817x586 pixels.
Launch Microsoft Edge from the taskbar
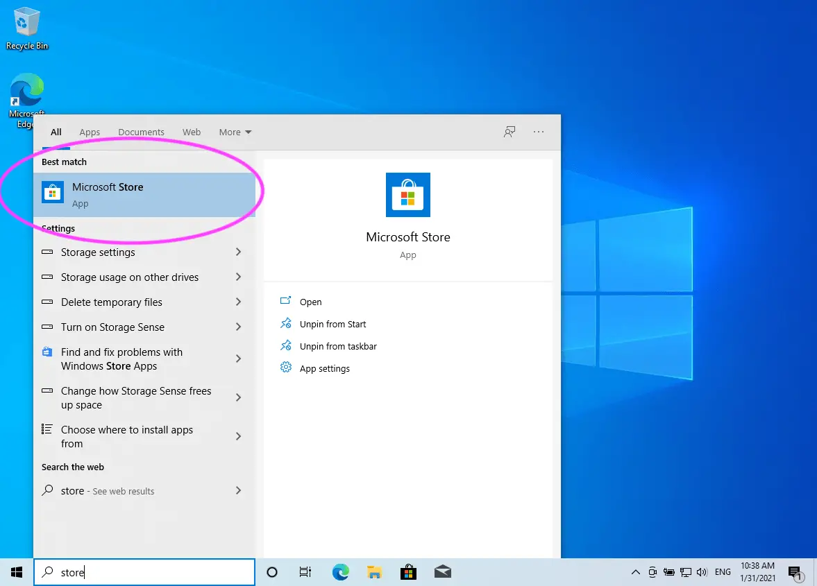pyautogui.click(x=340, y=572)
